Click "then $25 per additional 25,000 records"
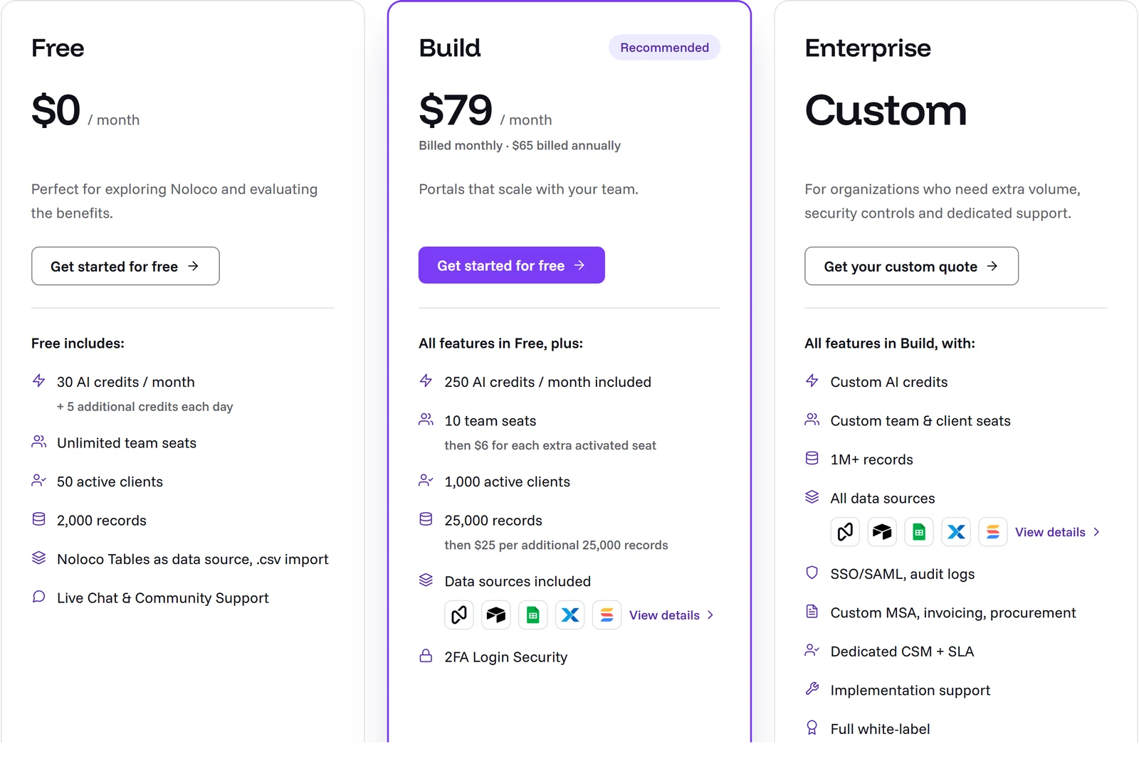The width and height of the screenshot is (1139, 771). click(x=556, y=546)
